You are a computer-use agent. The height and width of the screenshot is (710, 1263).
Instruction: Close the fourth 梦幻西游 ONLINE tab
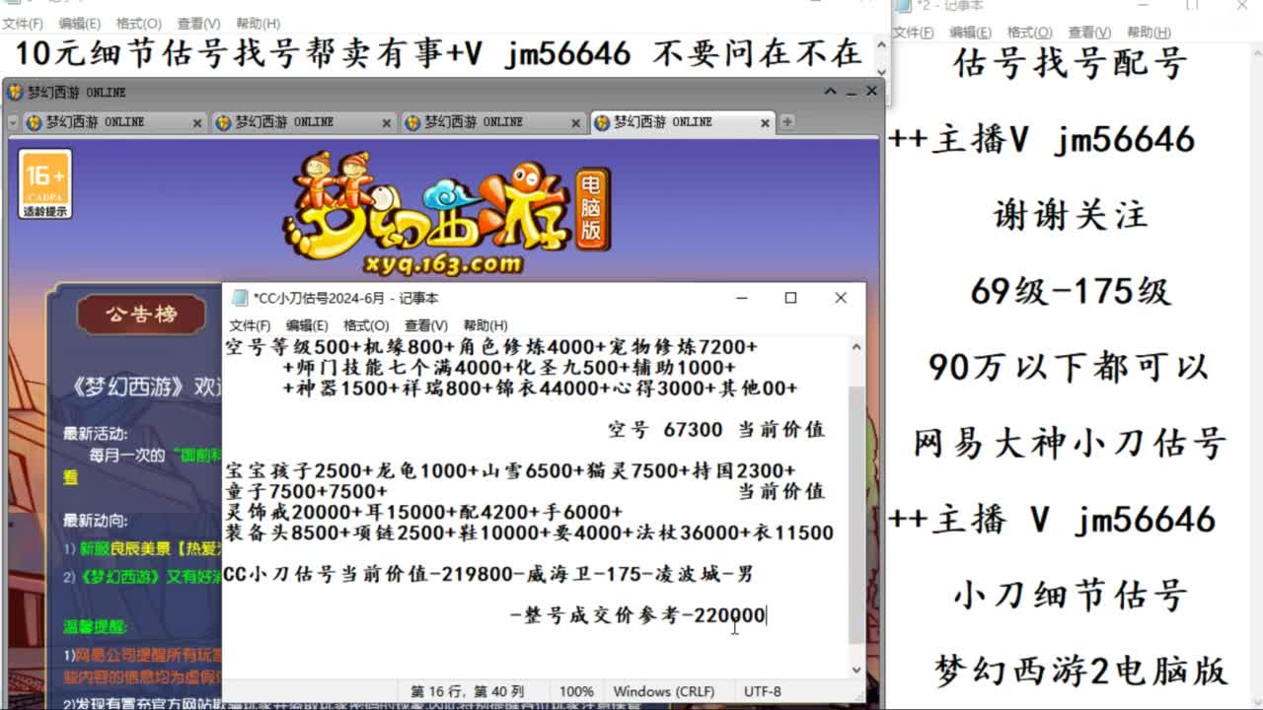coord(765,123)
